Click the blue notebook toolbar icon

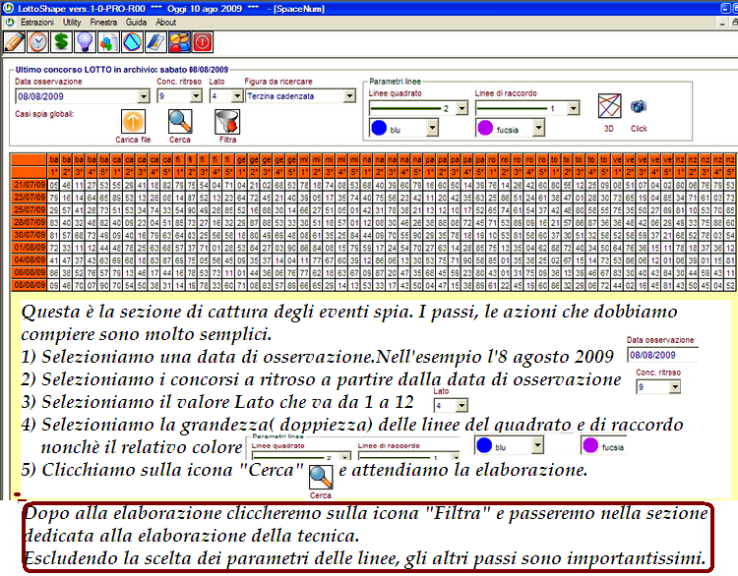point(155,42)
